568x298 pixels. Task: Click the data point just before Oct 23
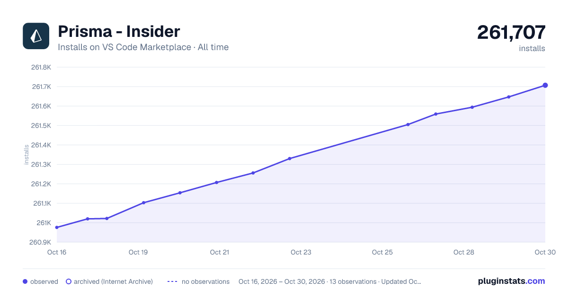pos(290,158)
